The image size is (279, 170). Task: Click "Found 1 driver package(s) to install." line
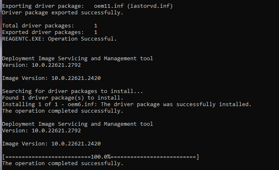click(x=62, y=98)
